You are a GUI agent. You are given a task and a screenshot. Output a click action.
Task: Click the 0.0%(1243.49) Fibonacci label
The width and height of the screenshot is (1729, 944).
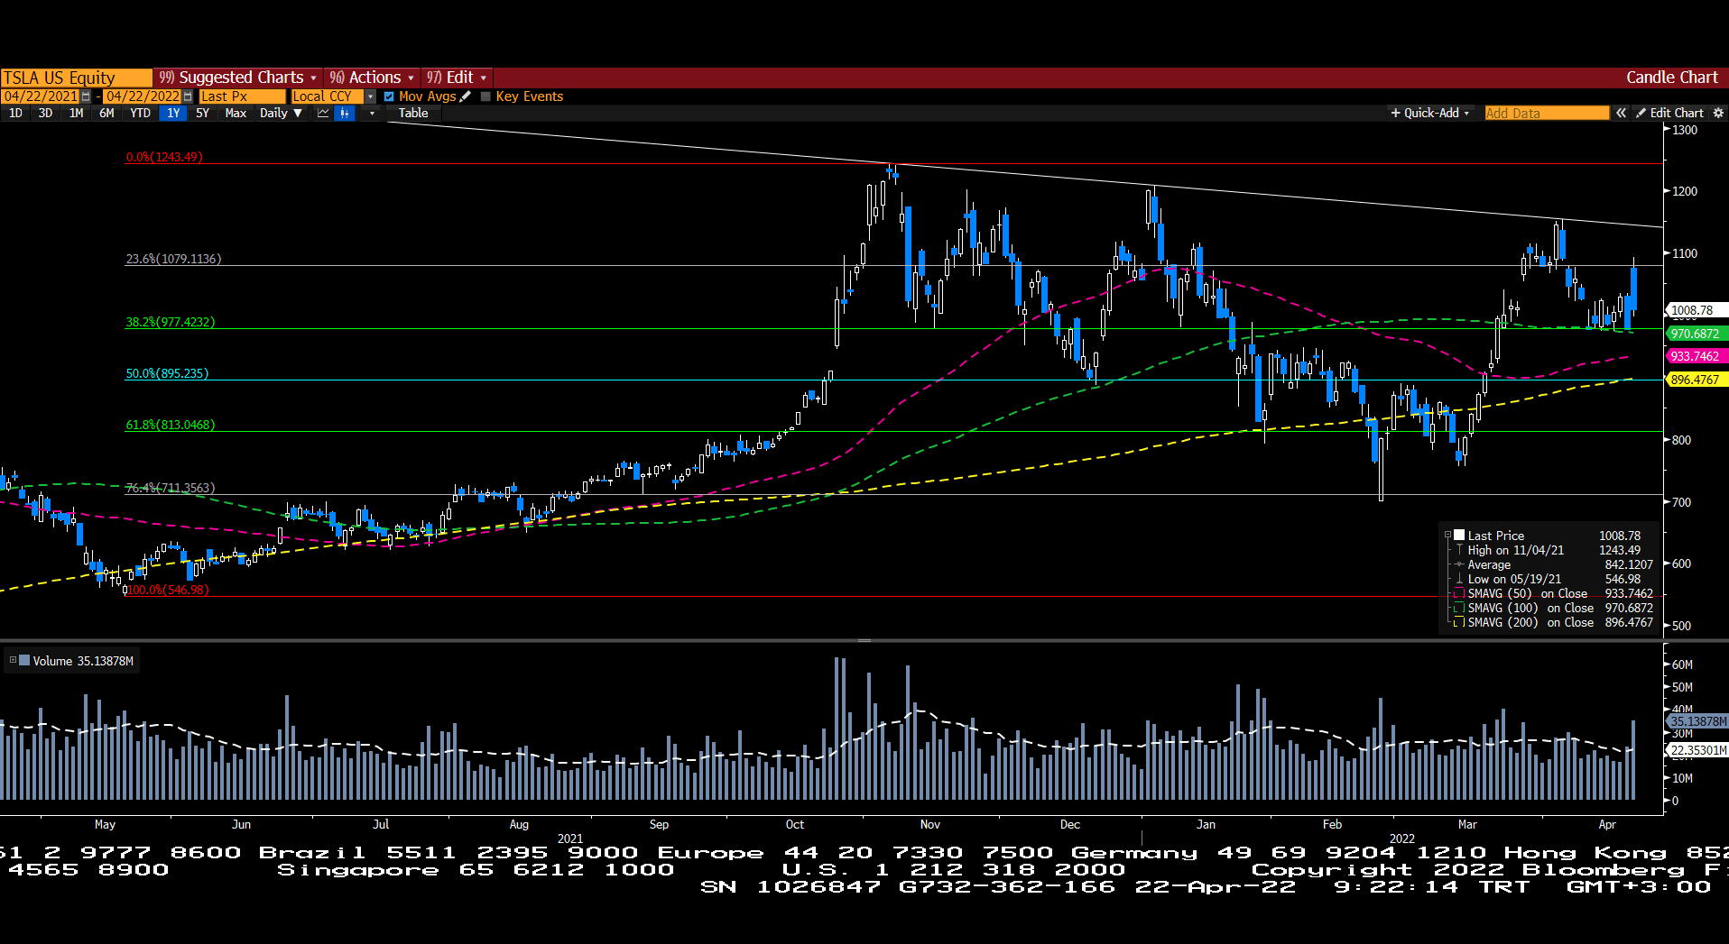[164, 157]
